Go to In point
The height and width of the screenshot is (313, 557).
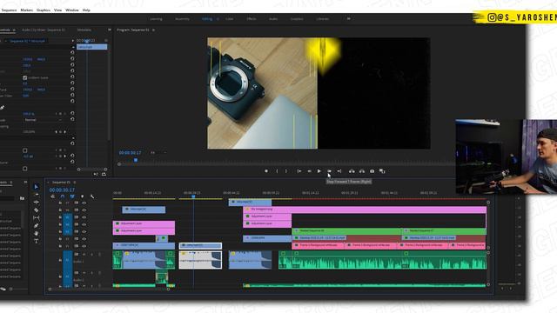pos(299,171)
